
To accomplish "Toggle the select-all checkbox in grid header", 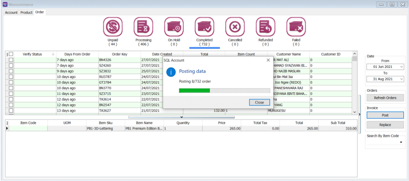I will 11,54.
